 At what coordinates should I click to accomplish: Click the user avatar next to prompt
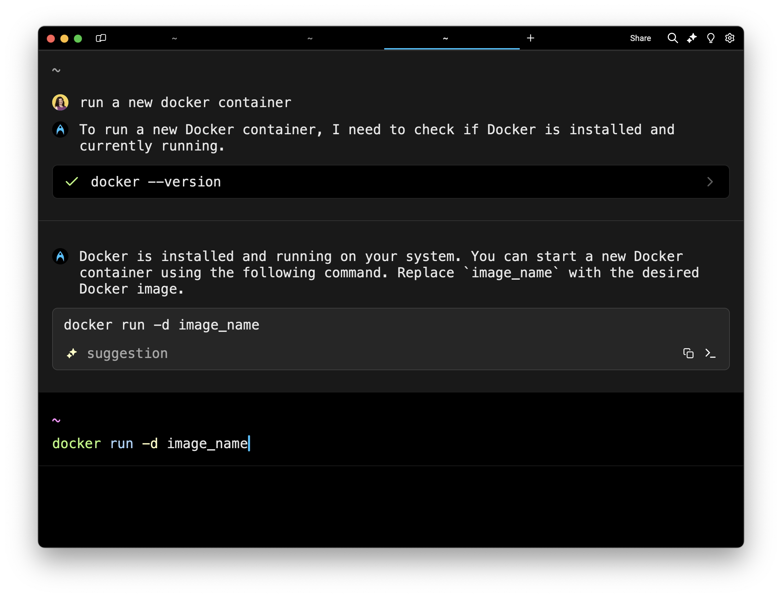(61, 102)
